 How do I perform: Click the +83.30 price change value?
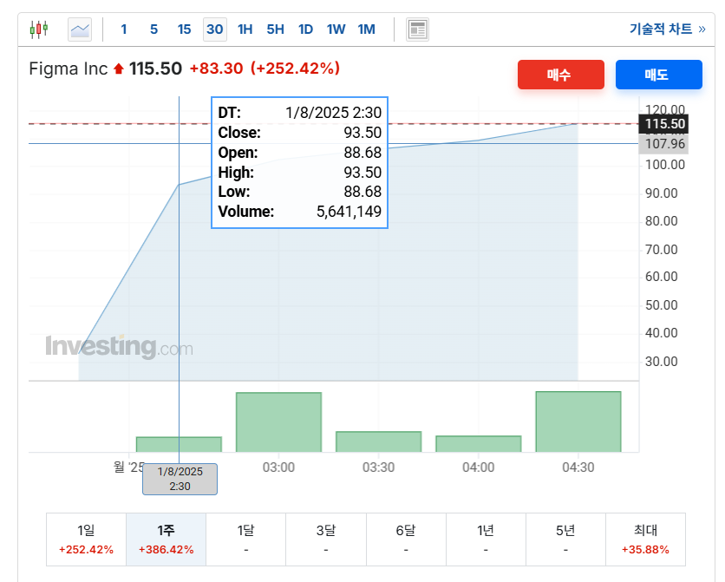coord(216,69)
